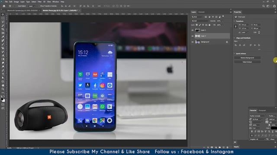Select the Brush tool
Viewport: 277px width, 155px height.
pyautogui.click(x=3, y=44)
